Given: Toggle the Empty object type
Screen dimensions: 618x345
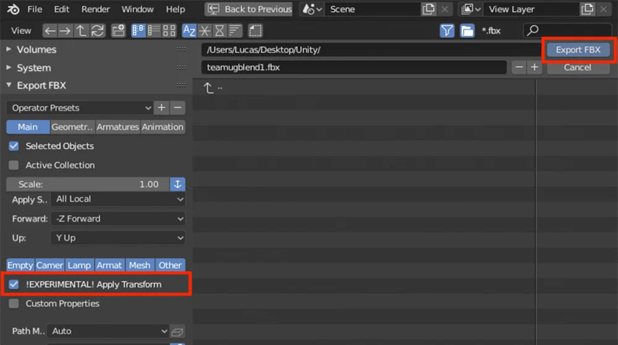Looking at the screenshot, I should pyautogui.click(x=20, y=265).
